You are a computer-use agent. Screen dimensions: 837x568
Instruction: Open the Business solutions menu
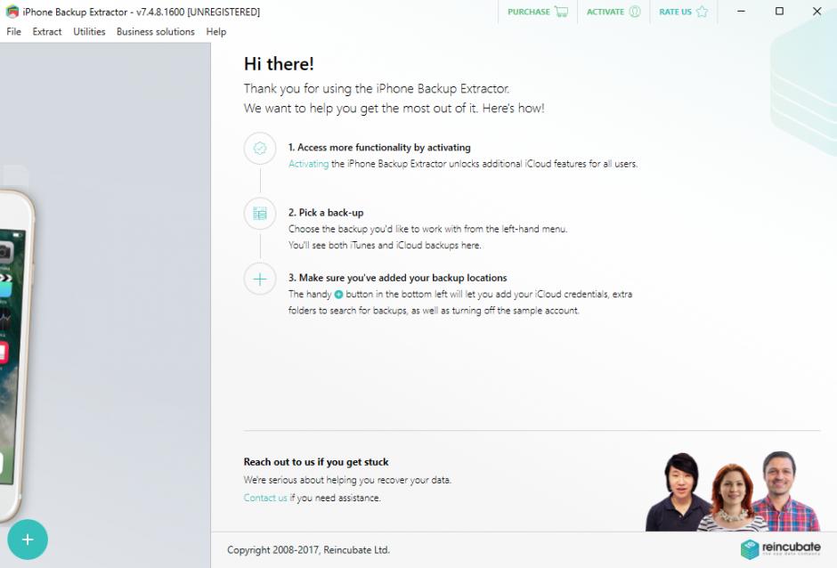pos(155,31)
